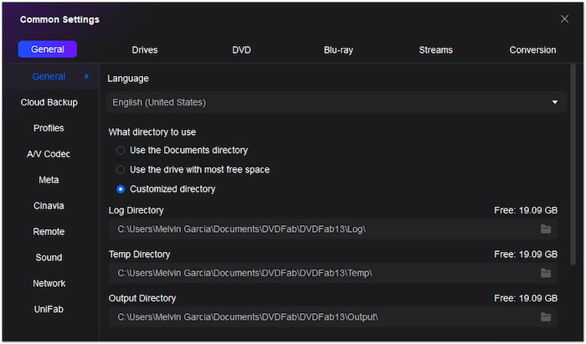This screenshot has height=344, width=586.
Task: Open the Conversion tab
Action: coord(532,50)
